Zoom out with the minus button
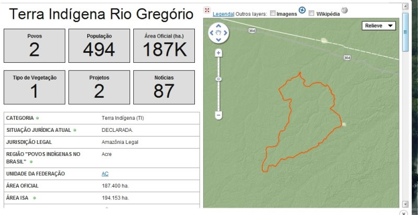The width and height of the screenshot is (418, 215). 219,115
